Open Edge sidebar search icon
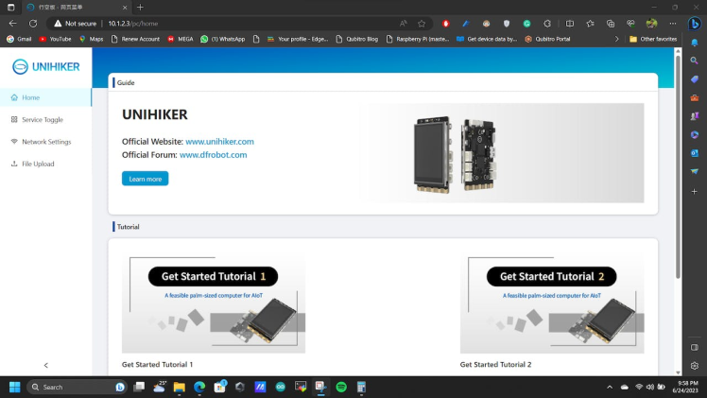 pyautogui.click(x=695, y=61)
